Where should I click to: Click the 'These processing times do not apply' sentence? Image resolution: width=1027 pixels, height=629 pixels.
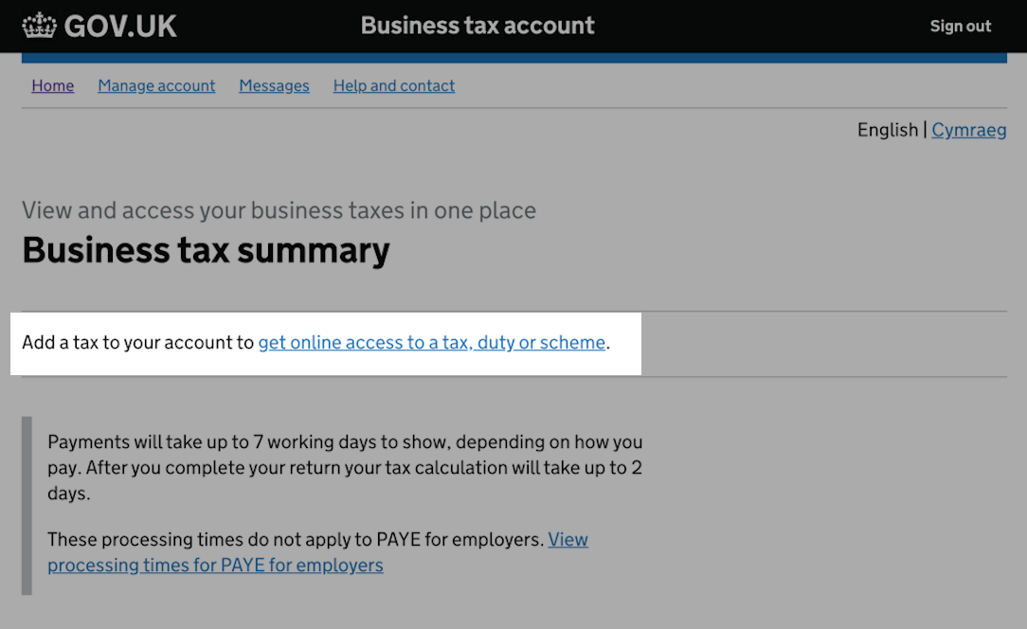pyautogui.click(x=296, y=540)
